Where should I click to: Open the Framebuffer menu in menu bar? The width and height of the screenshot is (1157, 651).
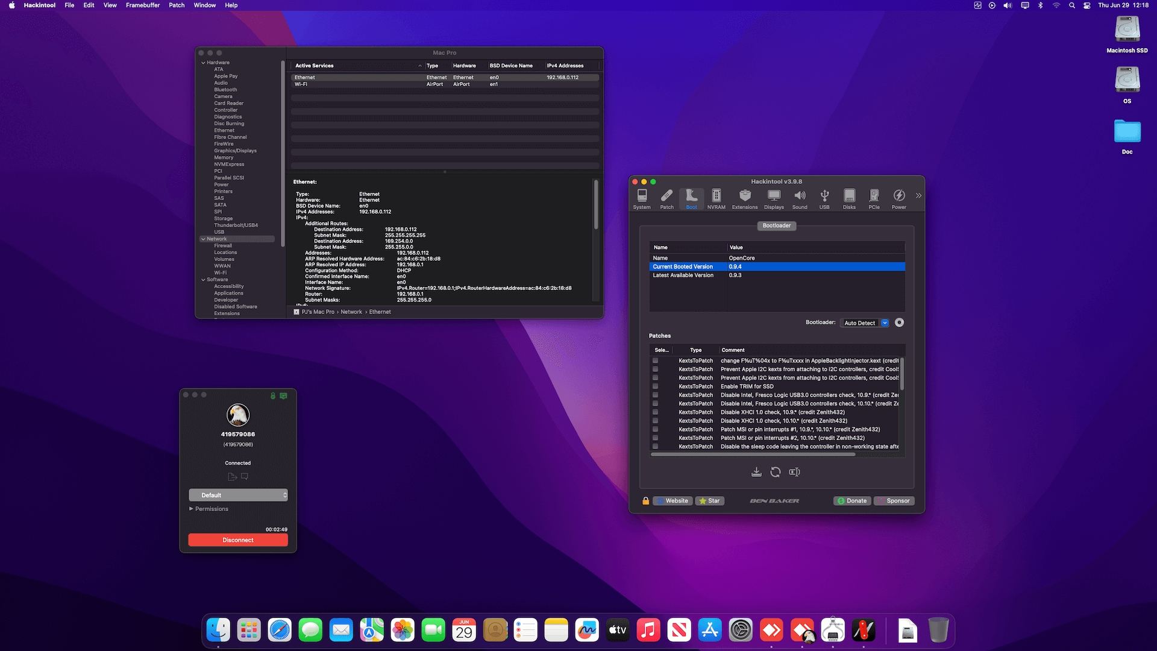pos(143,5)
